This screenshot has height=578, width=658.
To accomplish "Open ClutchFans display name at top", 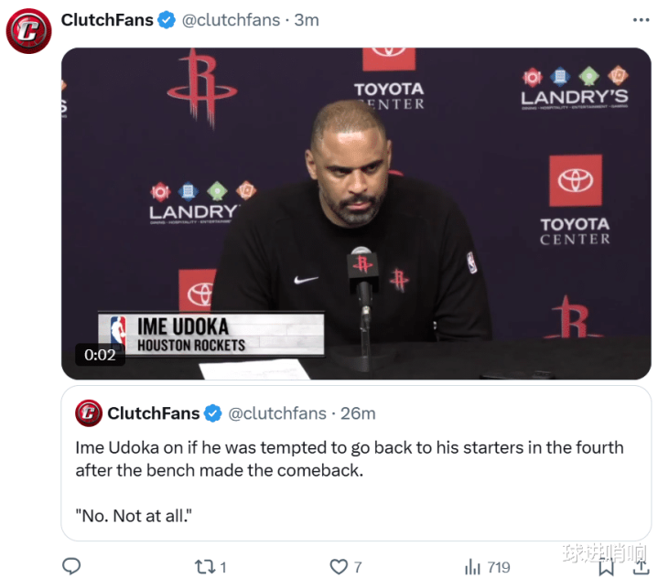I will 107,20.
